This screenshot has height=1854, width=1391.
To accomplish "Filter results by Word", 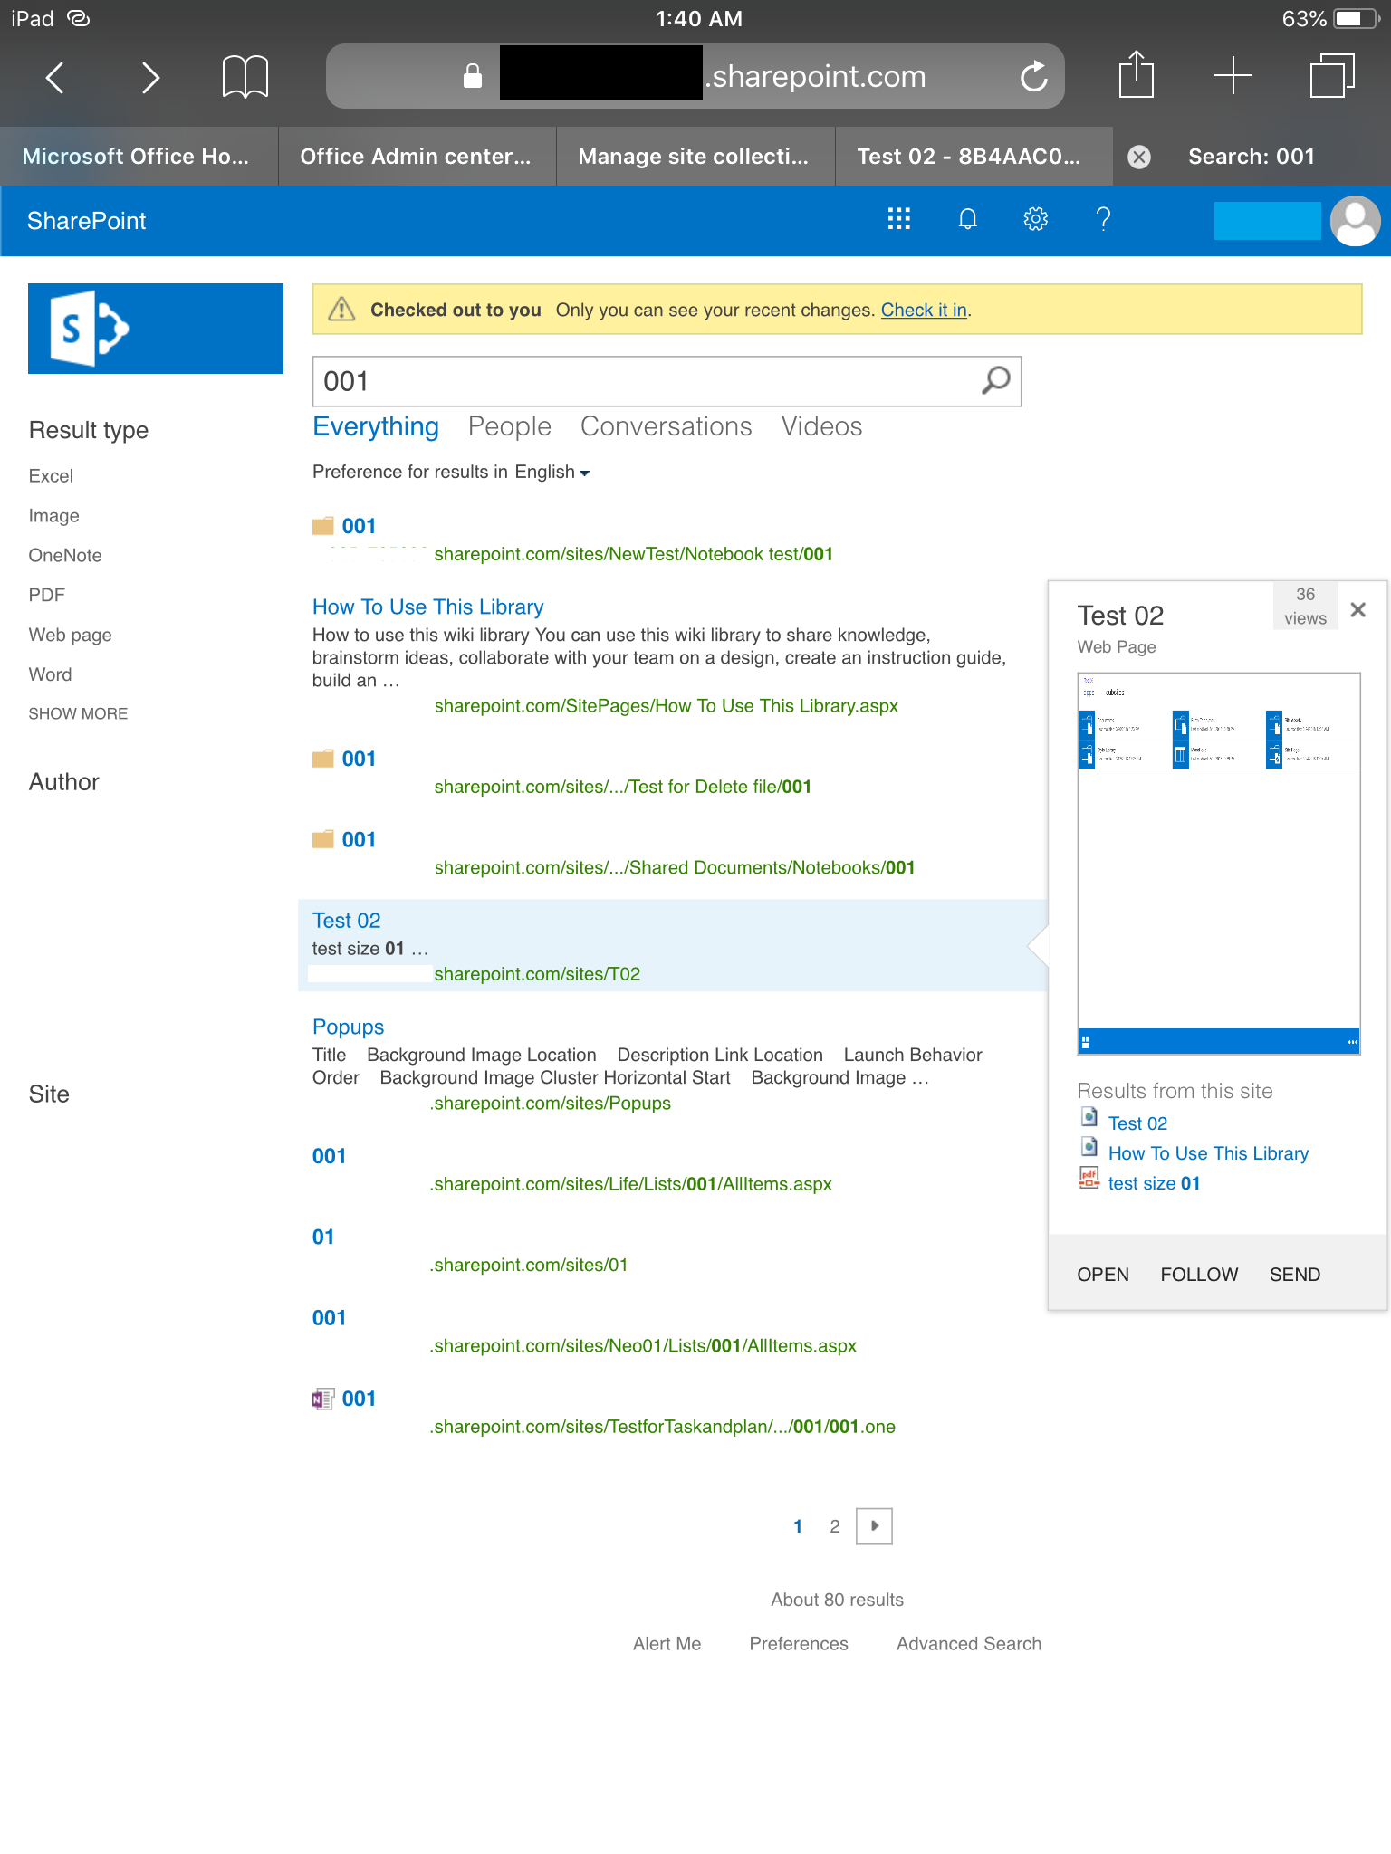I will (50, 674).
